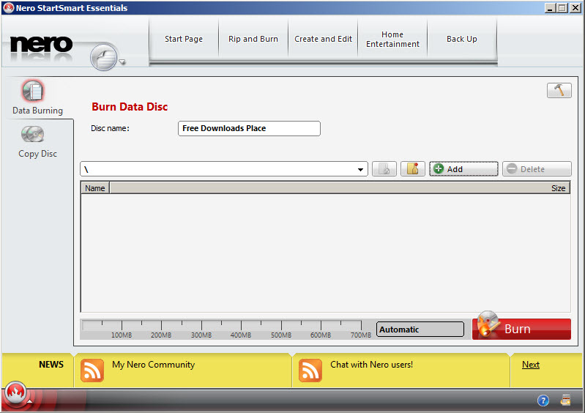
Task: Sort by the Name column header
Action: pos(95,188)
